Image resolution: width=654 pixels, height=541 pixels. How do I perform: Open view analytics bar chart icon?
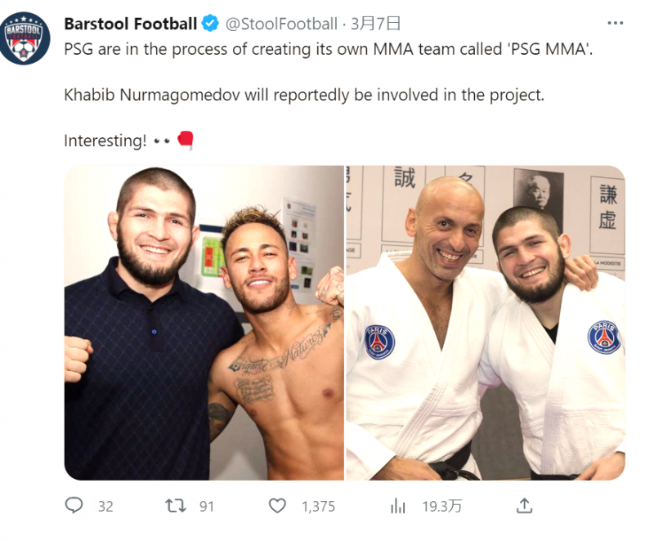pyautogui.click(x=398, y=507)
